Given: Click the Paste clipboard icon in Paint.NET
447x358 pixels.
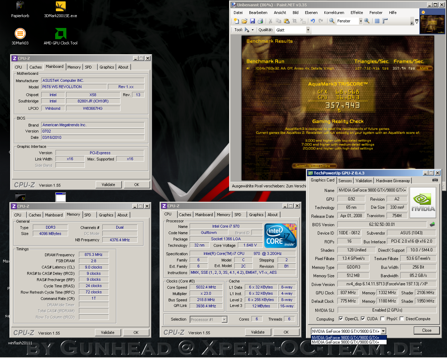Looking at the screenshot, I should tap(286, 21).
